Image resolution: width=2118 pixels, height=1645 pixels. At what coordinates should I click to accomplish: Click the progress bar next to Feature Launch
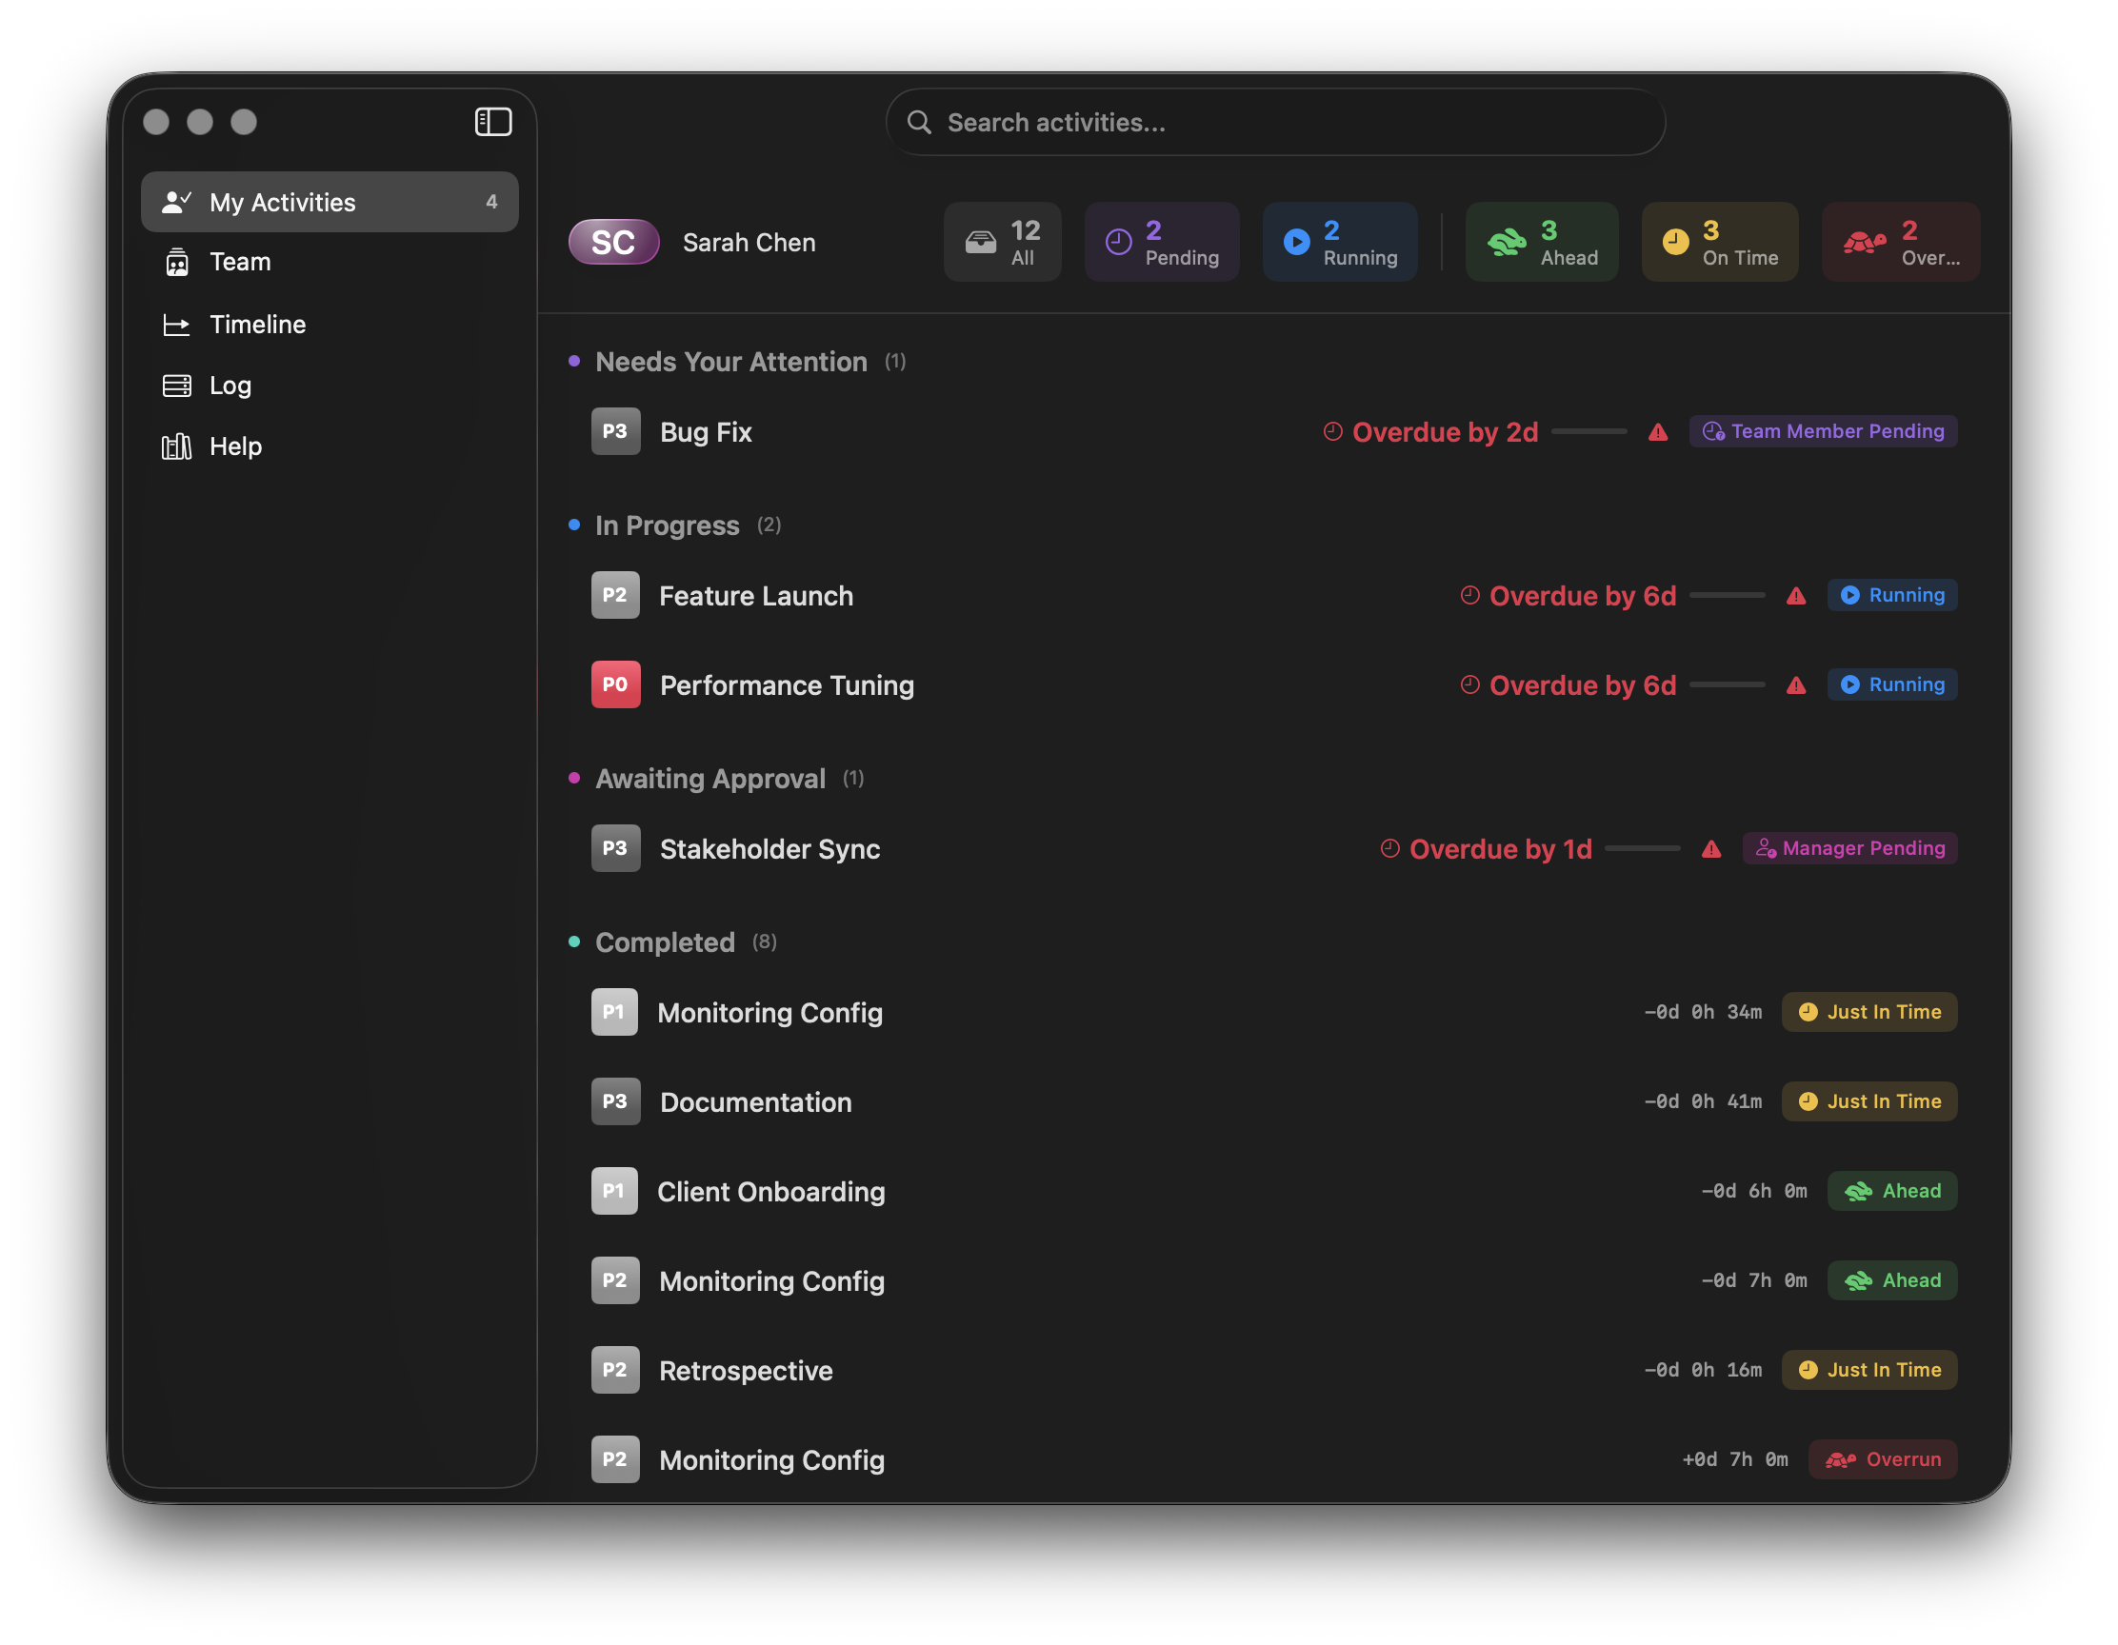click(x=1728, y=595)
